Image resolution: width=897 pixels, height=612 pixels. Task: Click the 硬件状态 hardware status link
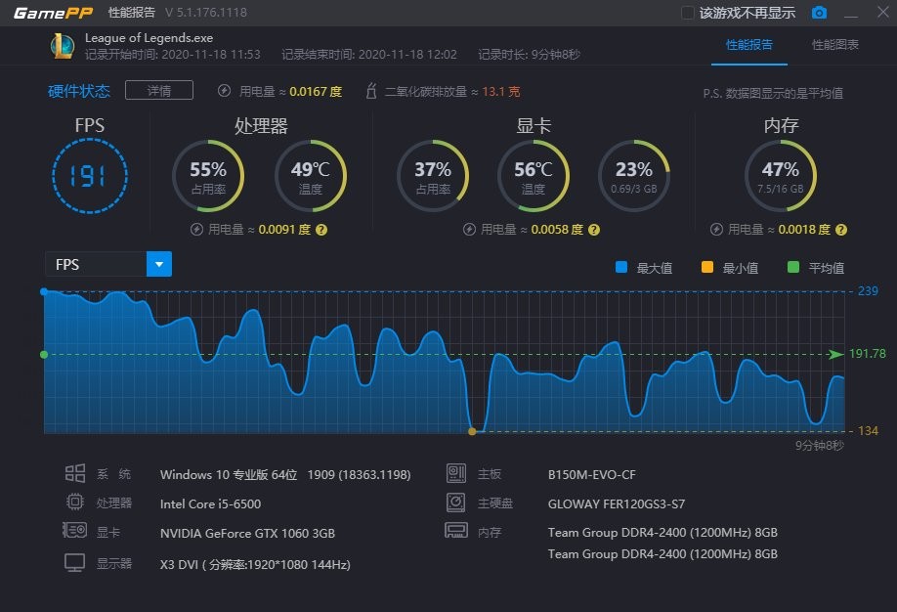[x=79, y=91]
